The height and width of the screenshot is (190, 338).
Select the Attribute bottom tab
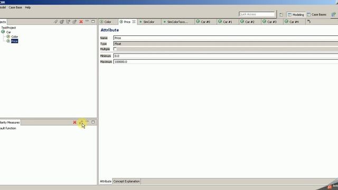[x=106, y=182]
